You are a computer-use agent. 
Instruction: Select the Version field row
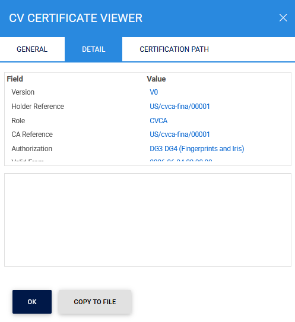coord(147,92)
